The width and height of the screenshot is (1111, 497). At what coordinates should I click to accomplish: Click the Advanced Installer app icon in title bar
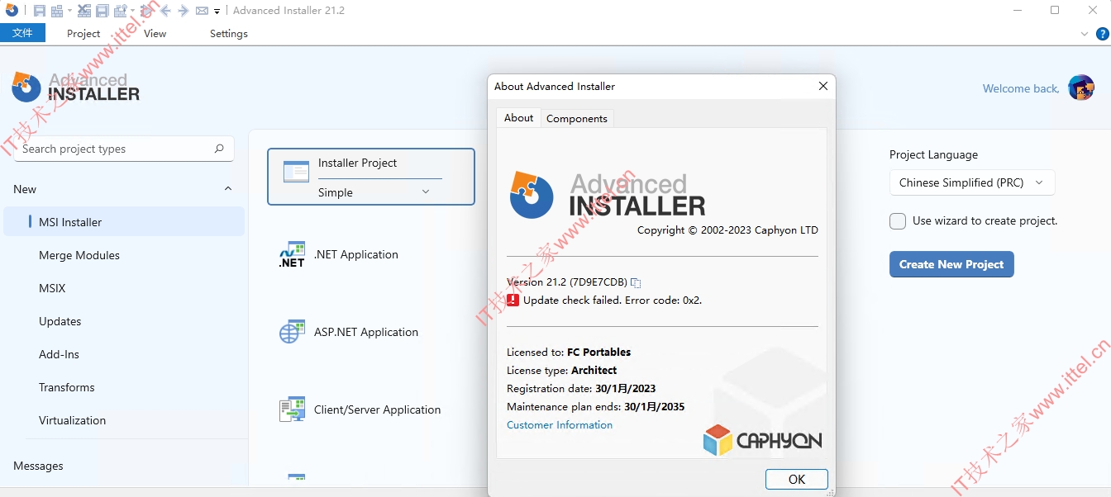[12, 10]
